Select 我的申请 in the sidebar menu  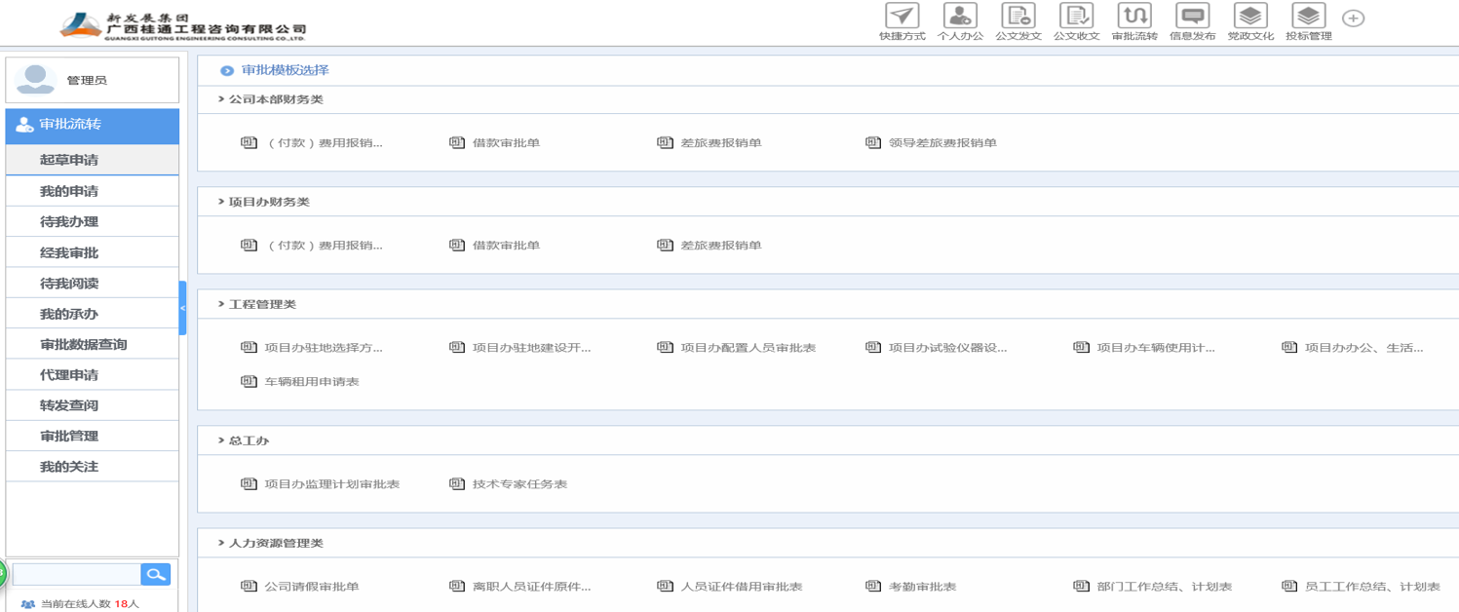tap(69, 191)
